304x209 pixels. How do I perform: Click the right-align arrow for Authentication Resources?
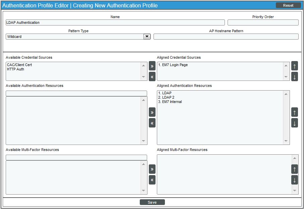(152, 112)
